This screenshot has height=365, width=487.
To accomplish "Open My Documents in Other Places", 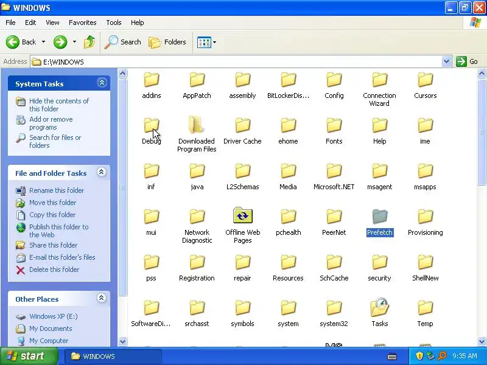I will click(51, 328).
